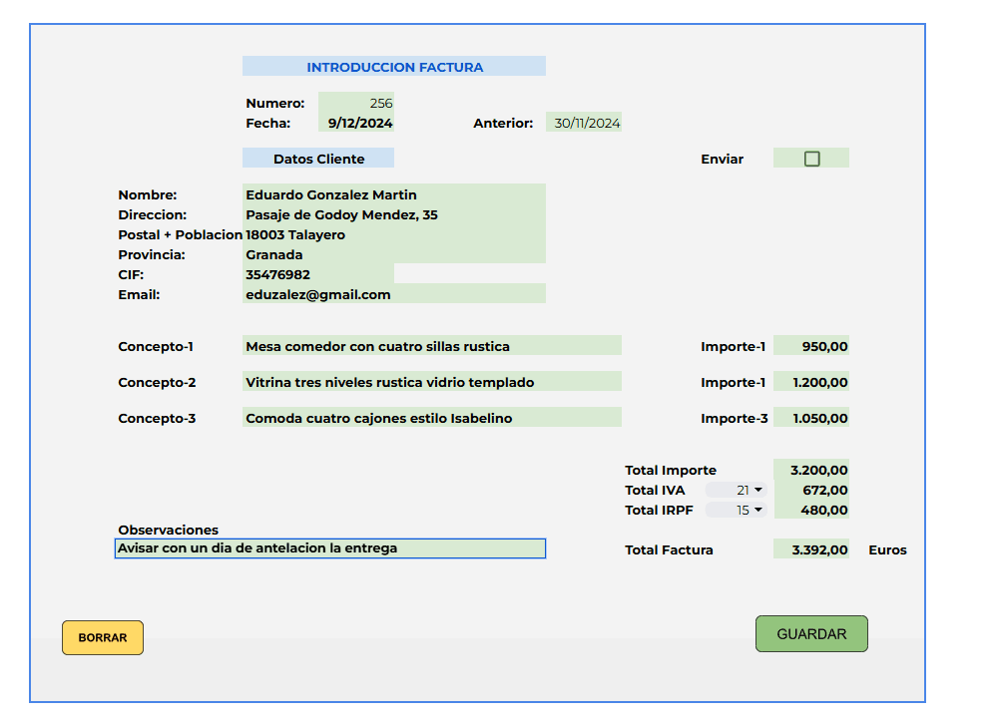Click the Concepto-3 label

coord(157,418)
